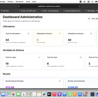Screen dimensions: 98x98
Task: Click the dollar icon on Receita Mensal Estimada
Action: [60, 81]
